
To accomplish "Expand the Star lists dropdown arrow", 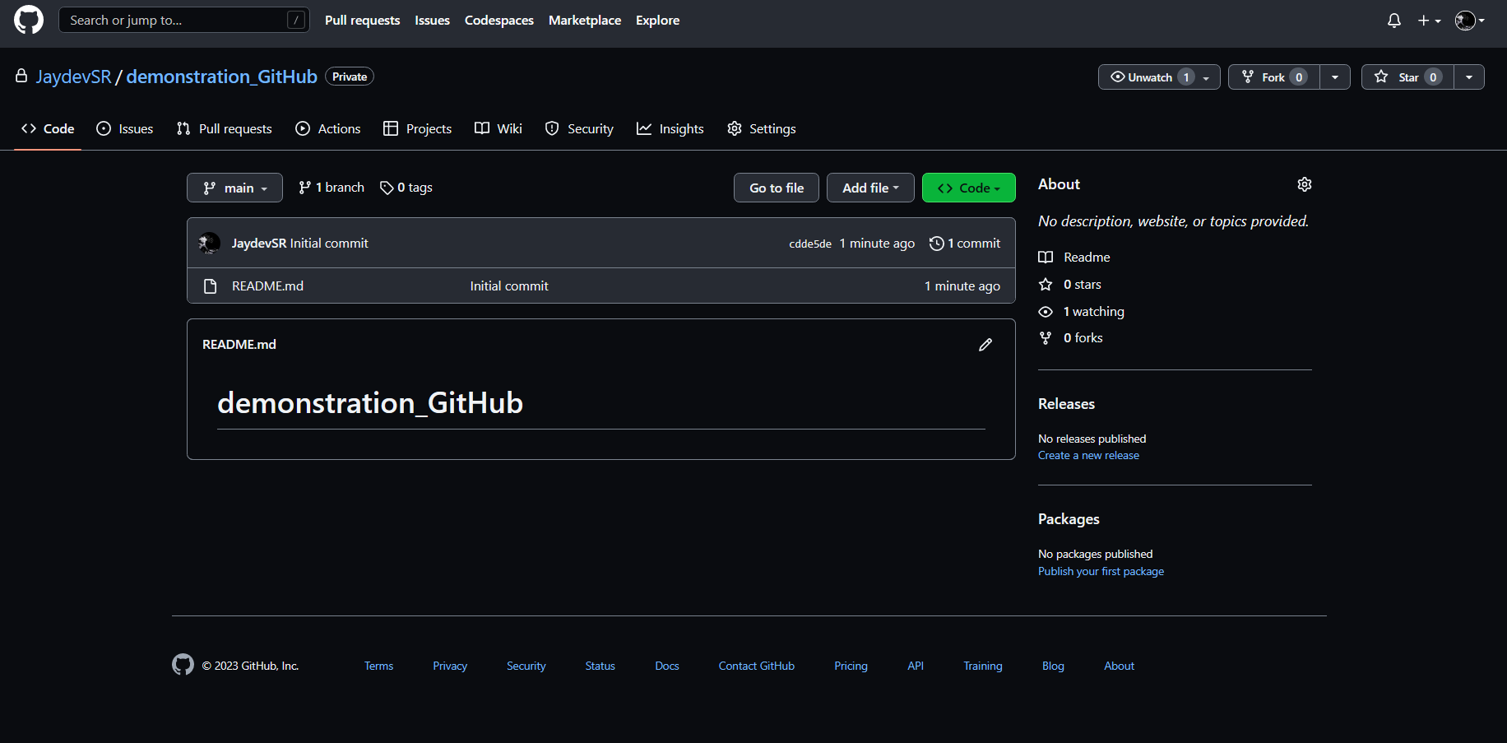I will [1469, 77].
